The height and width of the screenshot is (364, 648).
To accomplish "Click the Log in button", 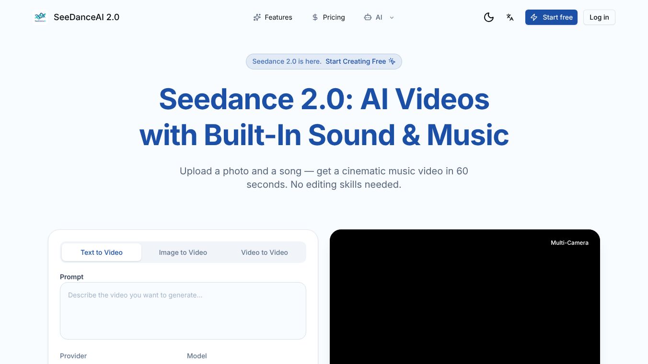I will point(599,17).
